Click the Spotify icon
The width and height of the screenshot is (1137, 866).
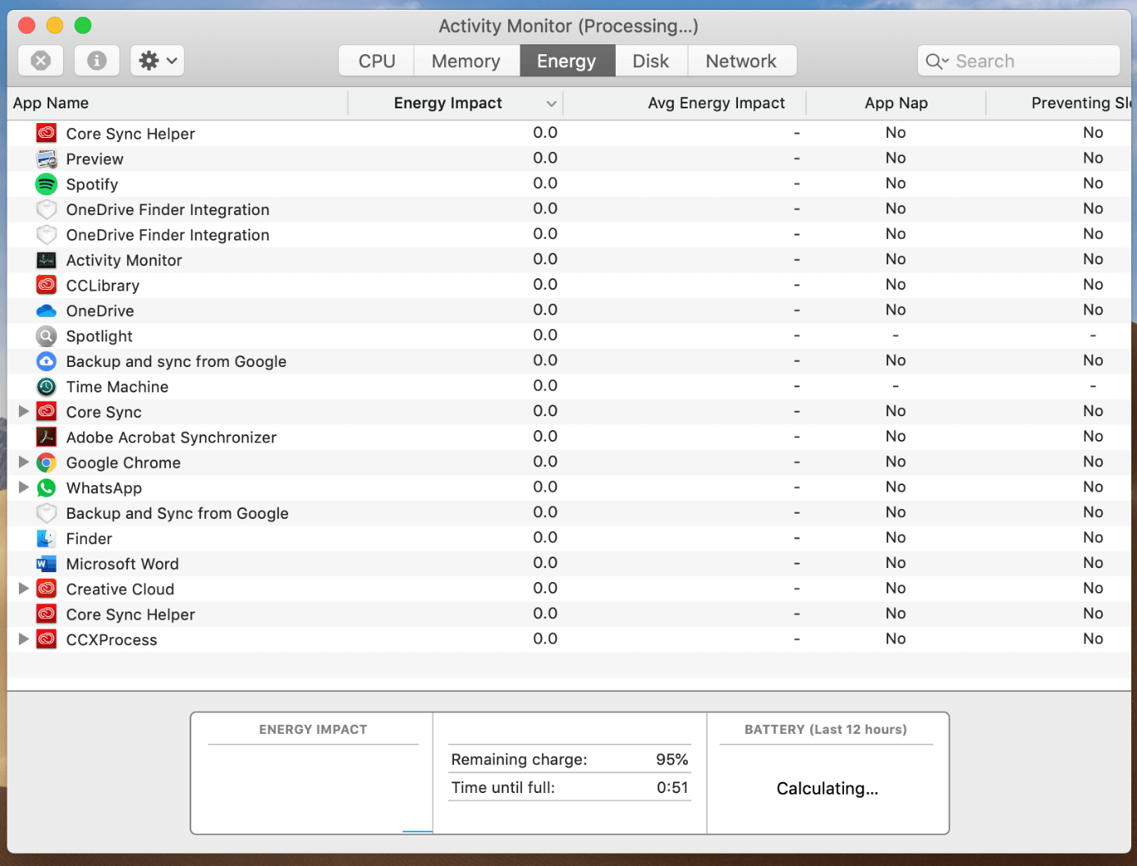pyautogui.click(x=47, y=184)
